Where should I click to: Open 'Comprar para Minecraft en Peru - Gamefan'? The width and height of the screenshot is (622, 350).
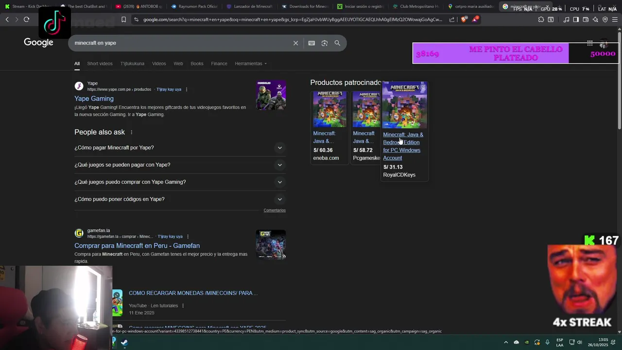(137, 246)
